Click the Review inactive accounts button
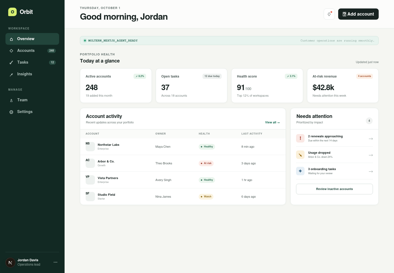Viewport: 394px width, 273px height. pos(334,189)
